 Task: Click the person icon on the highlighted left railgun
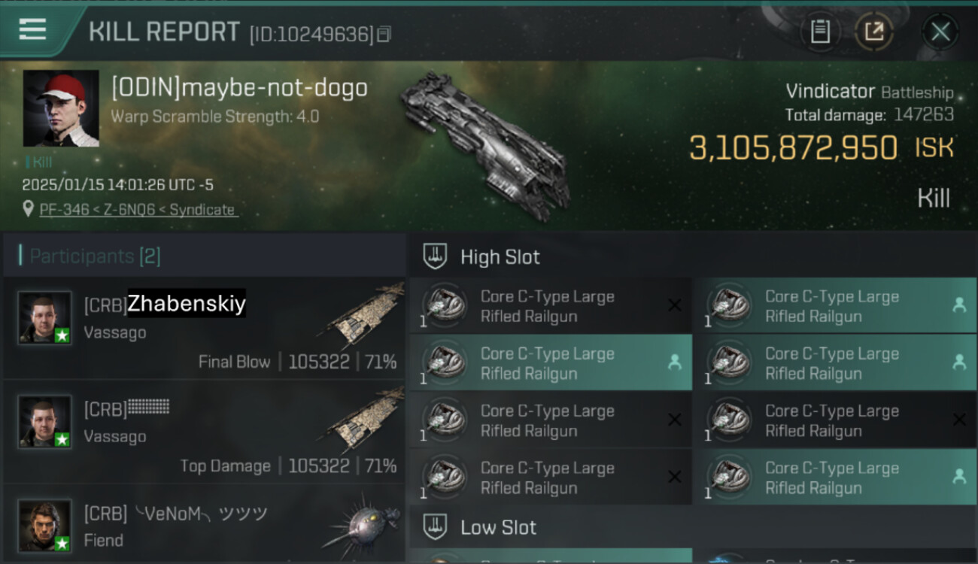[675, 362]
